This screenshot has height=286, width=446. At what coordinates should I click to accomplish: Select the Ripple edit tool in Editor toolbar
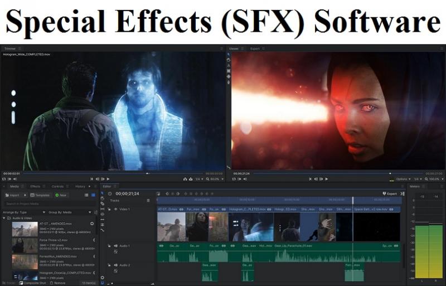(x=103, y=220)
